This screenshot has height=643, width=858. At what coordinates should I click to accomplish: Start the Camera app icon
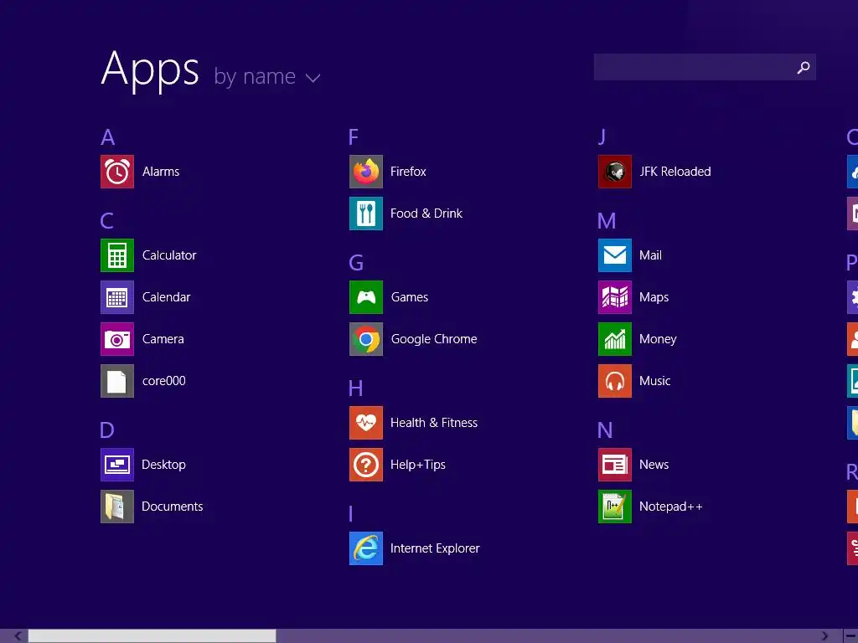[117, 339]
